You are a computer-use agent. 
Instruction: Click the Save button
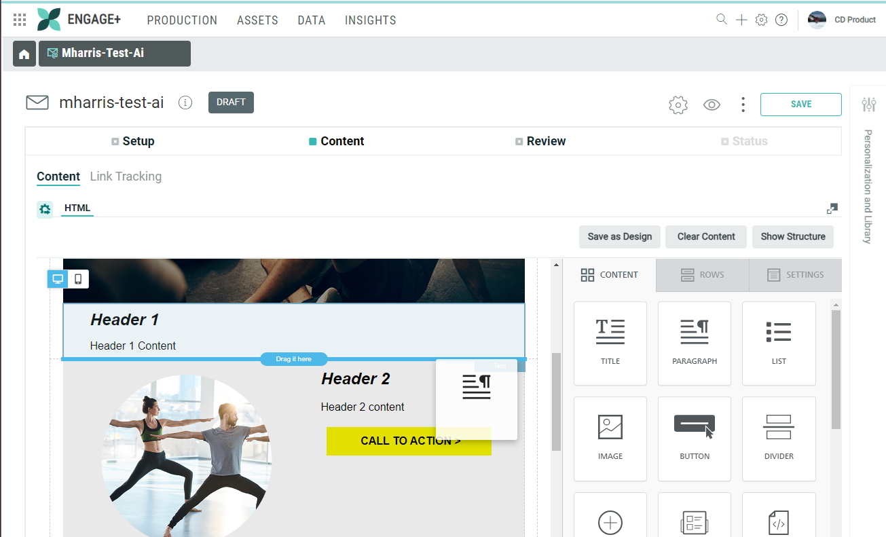[x=800, y=105]
